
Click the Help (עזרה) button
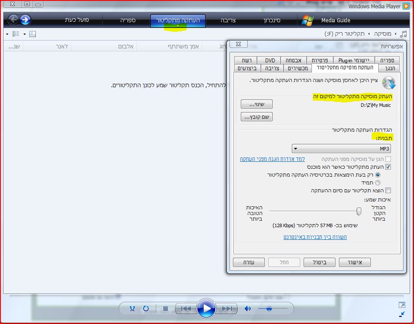[249, 262]
